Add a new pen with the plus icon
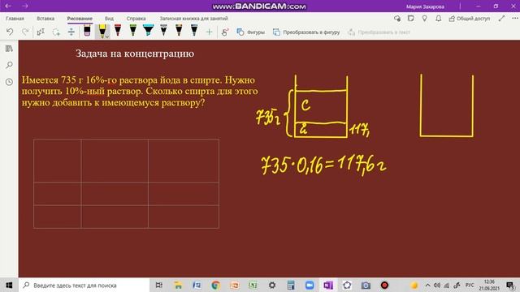The width and height of the screenshot is (520, 292). point(209,32)
